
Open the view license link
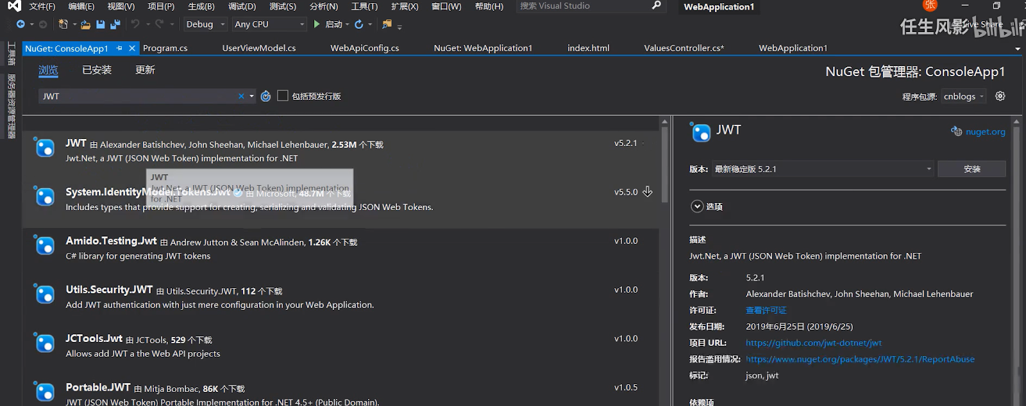tap(766, 311)
